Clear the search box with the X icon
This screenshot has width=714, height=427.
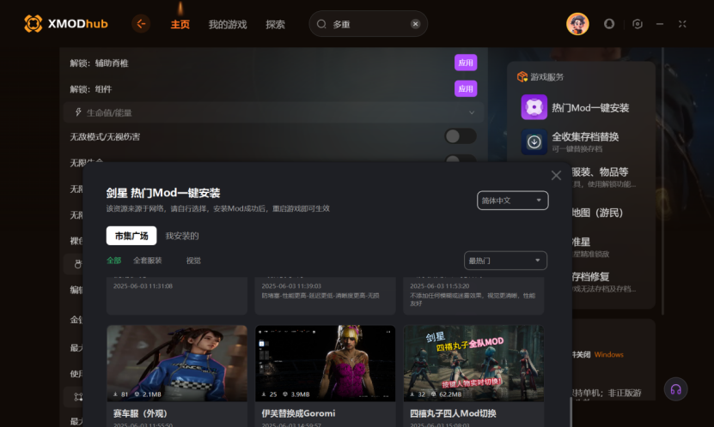click(x=415, y=24)
